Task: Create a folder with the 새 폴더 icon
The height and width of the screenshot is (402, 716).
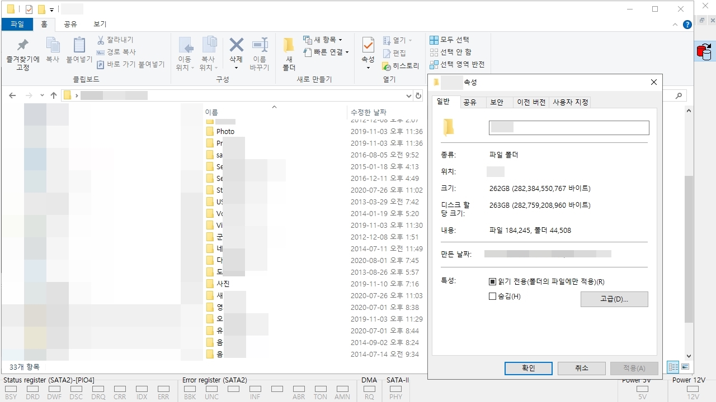Action: [289, 45]
